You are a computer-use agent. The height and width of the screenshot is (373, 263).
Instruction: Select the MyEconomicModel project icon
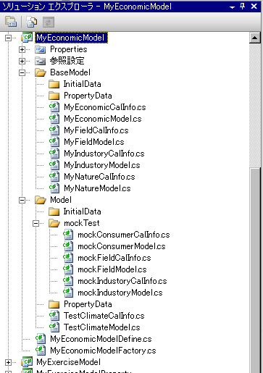click(x=27, y=38)
